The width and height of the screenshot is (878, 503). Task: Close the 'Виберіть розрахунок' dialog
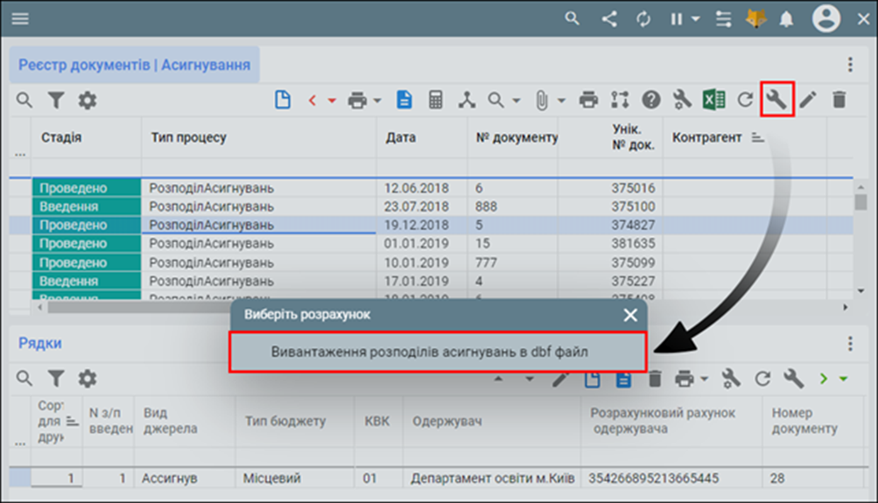[630, 315]
